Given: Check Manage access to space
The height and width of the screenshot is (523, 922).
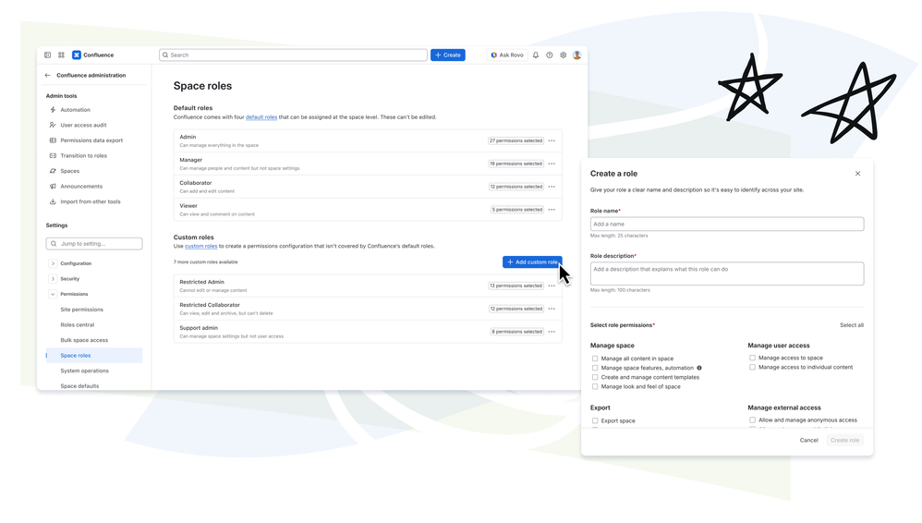Looking at the screenshot, I should (752, 358).
